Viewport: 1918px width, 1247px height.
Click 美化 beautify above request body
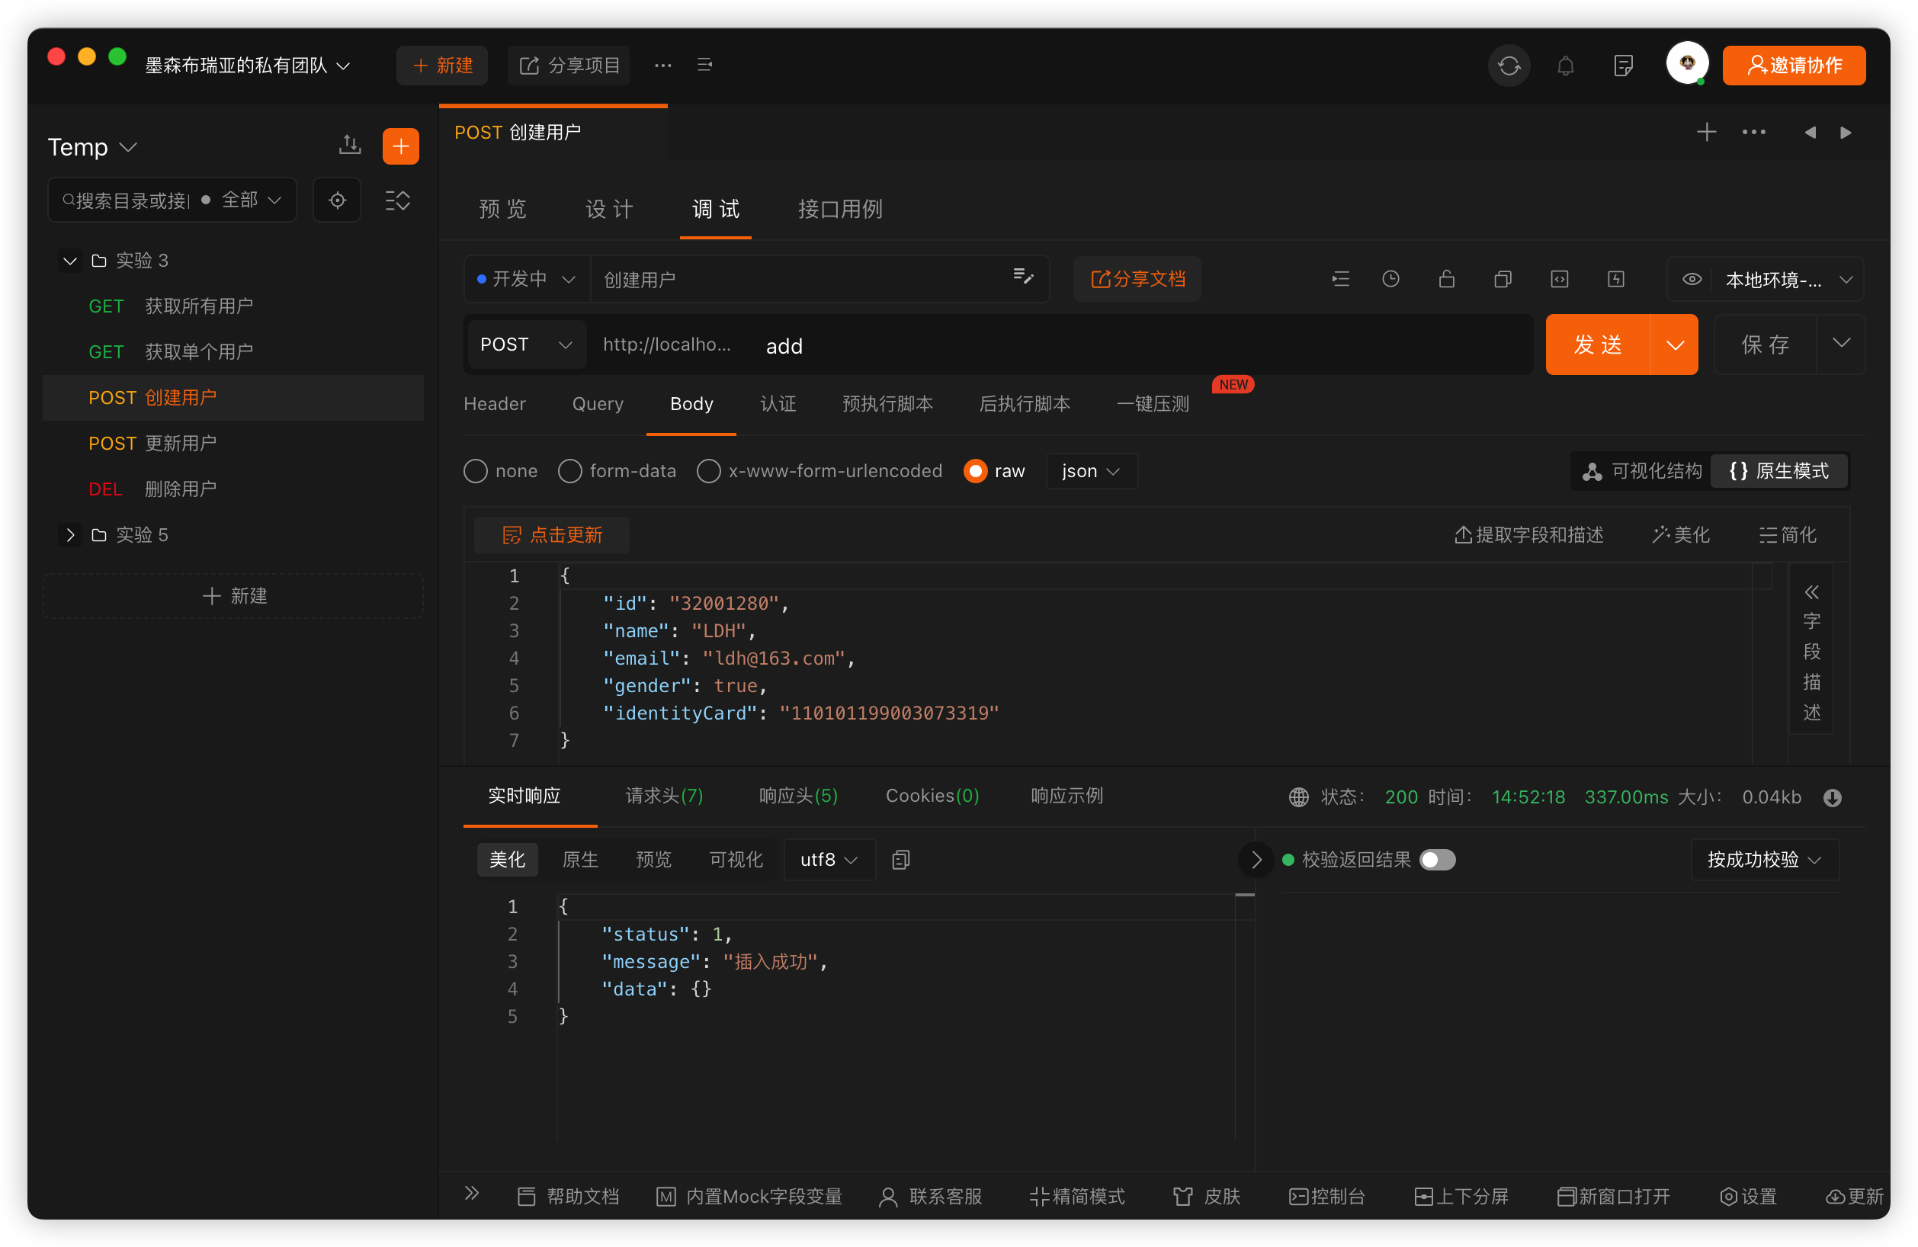1680,535
